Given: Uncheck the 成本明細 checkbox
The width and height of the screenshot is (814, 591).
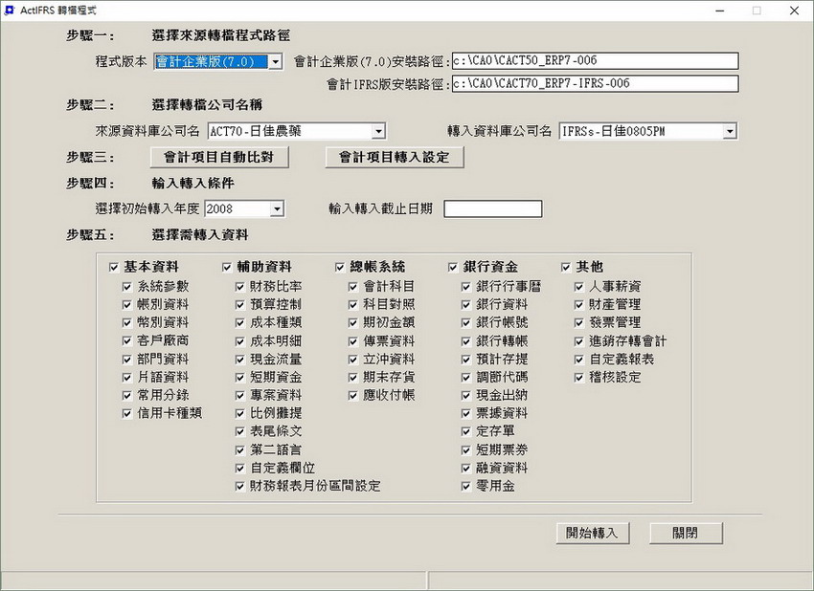Looking at the screenshot, I should pos(239,341).
